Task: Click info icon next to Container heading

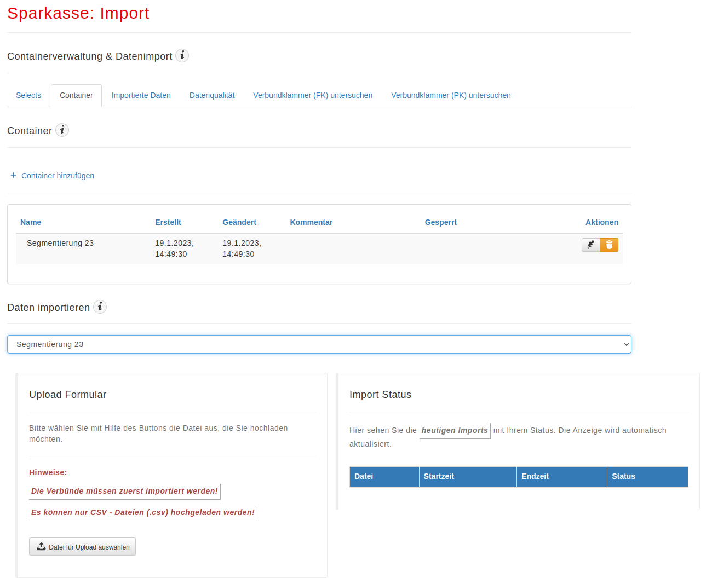Action: (x=62, y=130)
